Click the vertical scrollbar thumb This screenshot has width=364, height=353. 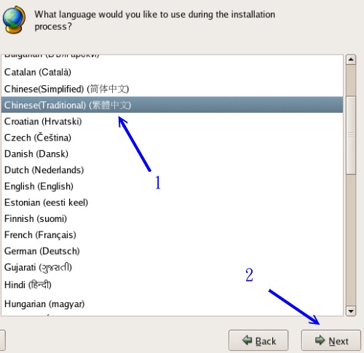pyautogui.click(x=351, y=135)
